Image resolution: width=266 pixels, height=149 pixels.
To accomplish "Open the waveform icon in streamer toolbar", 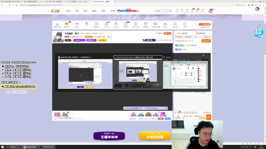I will [x=77, y=24].
